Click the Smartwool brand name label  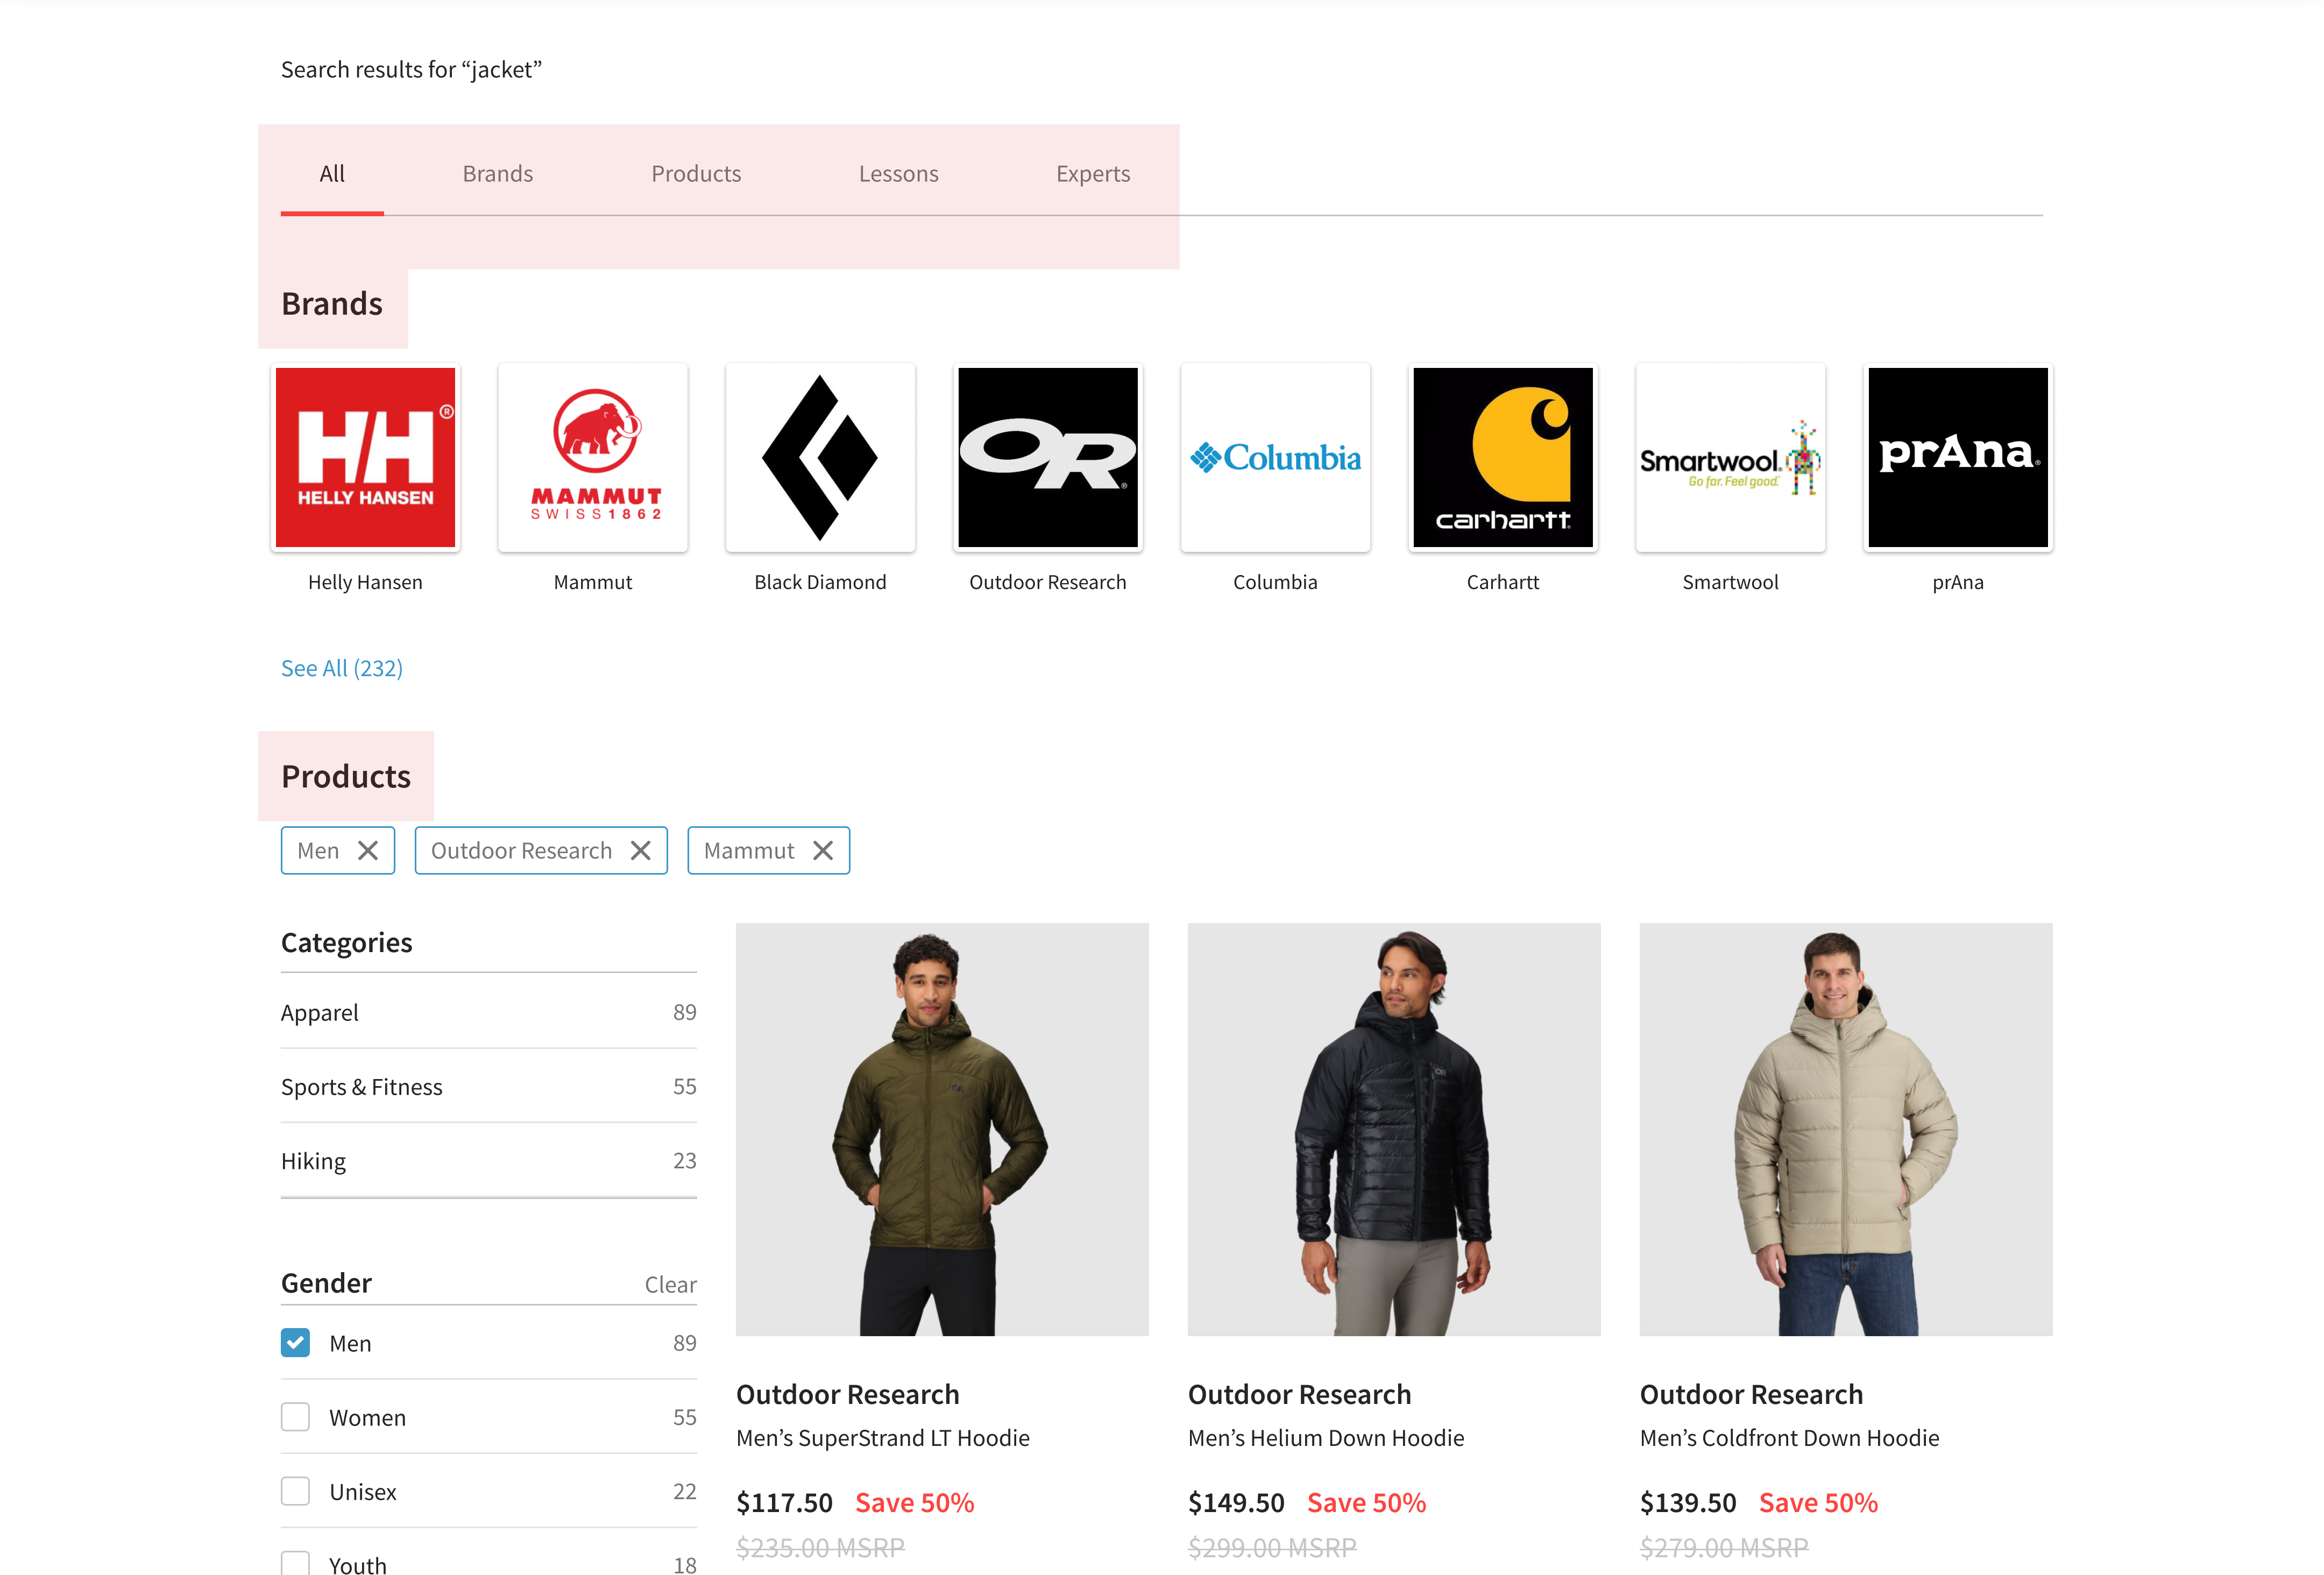click(1730, 582)
